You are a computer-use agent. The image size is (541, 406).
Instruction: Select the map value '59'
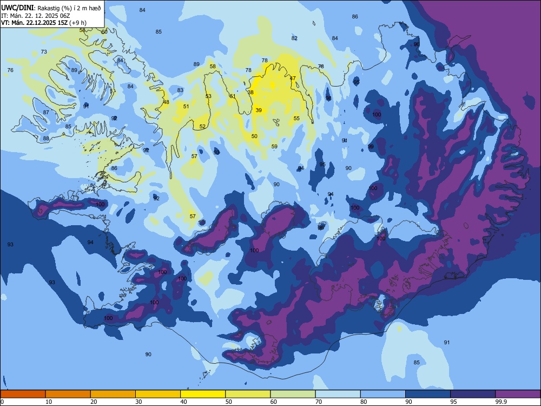tap(274, 146)
